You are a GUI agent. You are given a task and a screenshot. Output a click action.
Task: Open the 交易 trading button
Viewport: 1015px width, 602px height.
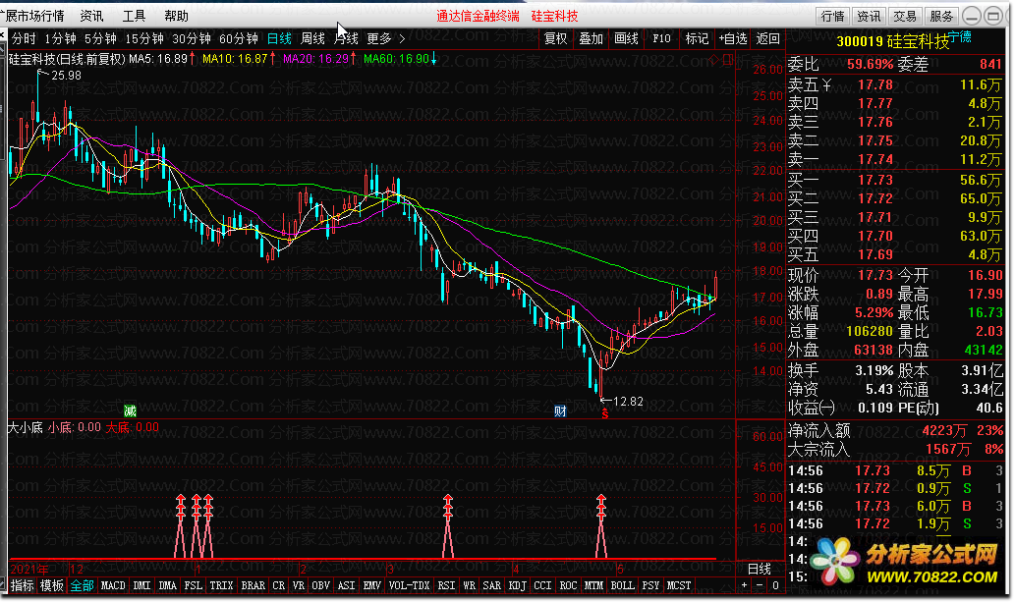905,16
